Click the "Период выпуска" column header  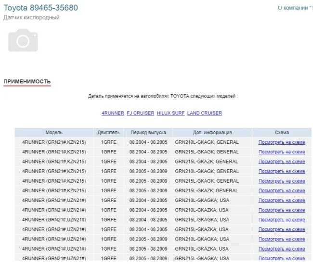[148, 133]
